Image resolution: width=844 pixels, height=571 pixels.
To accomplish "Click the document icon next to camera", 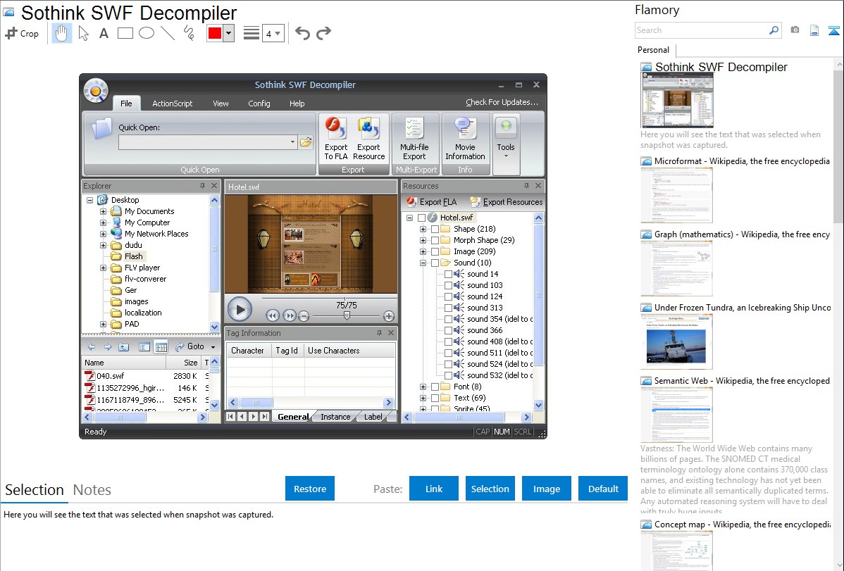I will [x=814, y=30].
